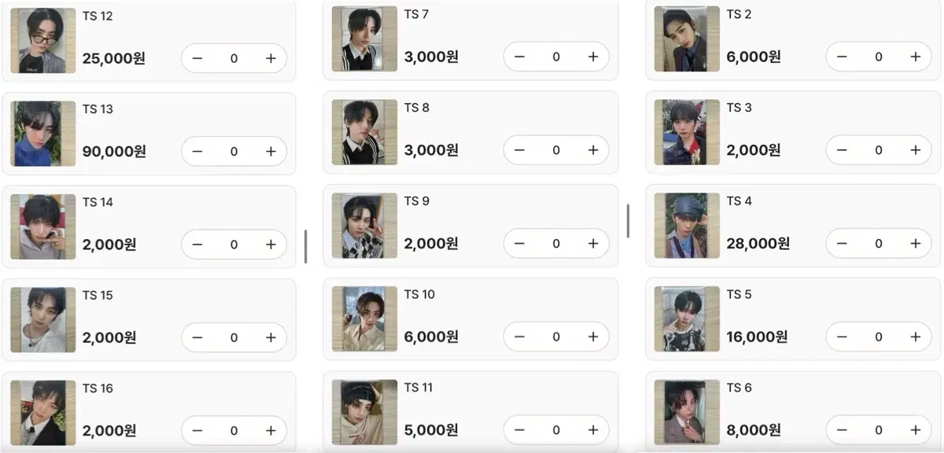Add one TS 7 using plus icon
The height and width of the screenshot is (453, 944).
pyautogui.click(x=593, y=57)
